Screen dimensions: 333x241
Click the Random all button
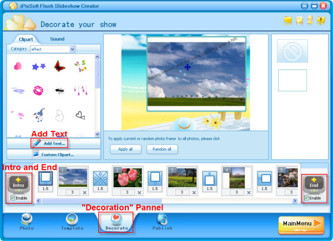pyautogui.click(x=162, y=149)
